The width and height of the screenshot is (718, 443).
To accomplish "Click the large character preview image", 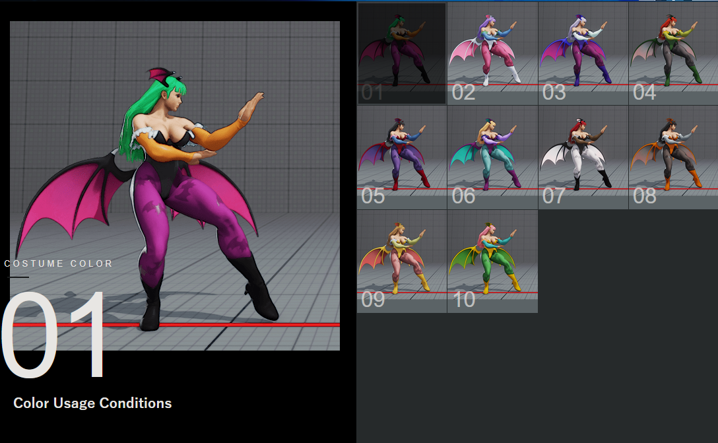I will click(x=175, y=186).
